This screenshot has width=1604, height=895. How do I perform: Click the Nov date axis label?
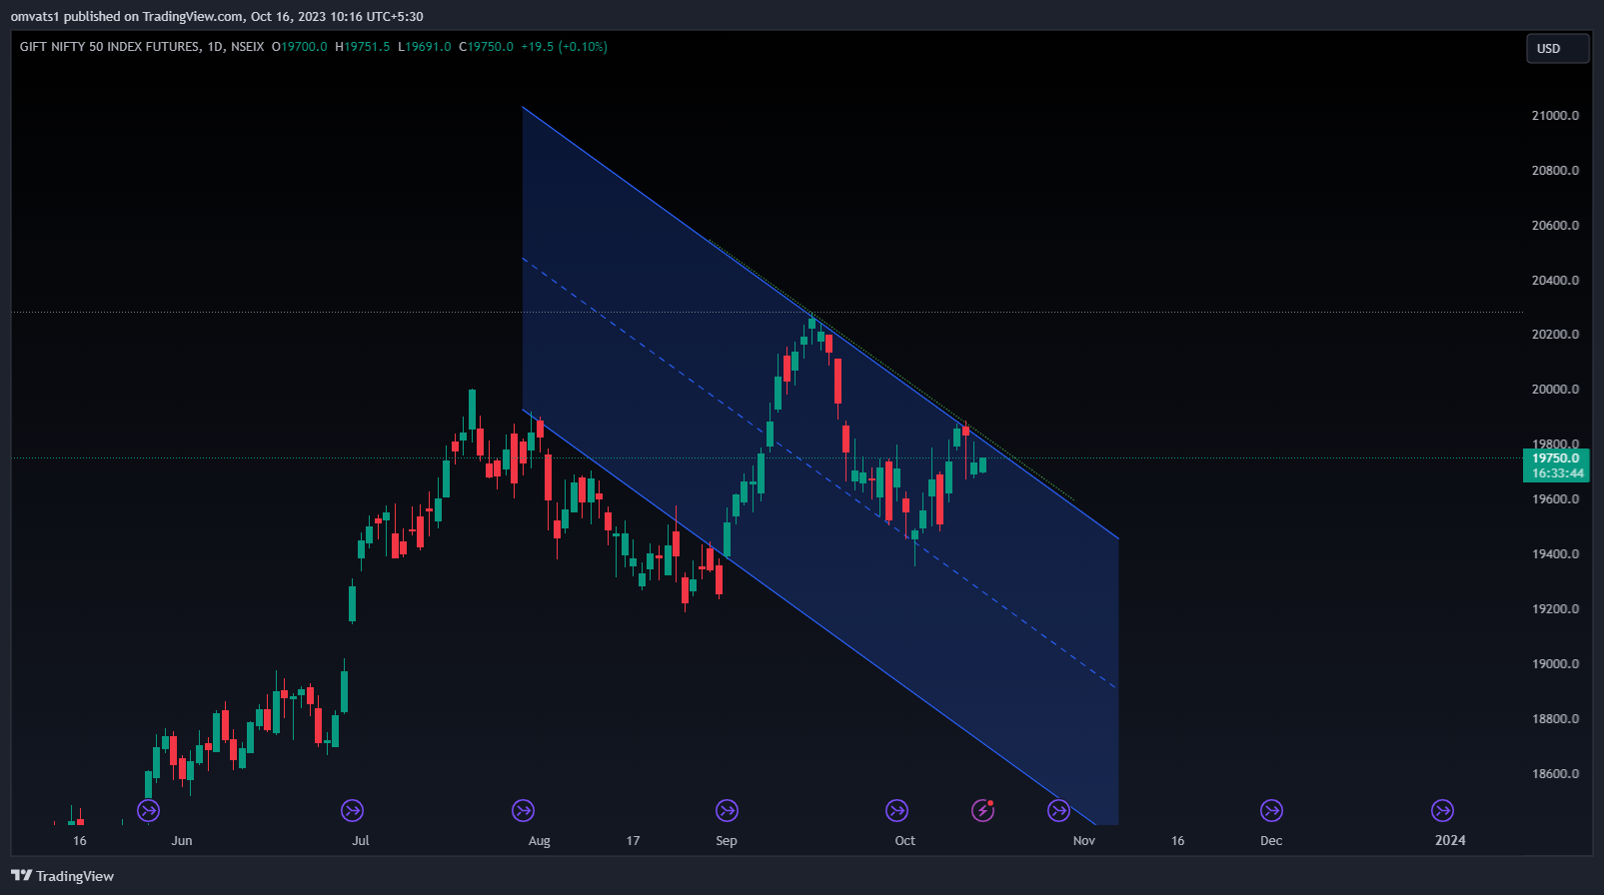pos(1084,841)
